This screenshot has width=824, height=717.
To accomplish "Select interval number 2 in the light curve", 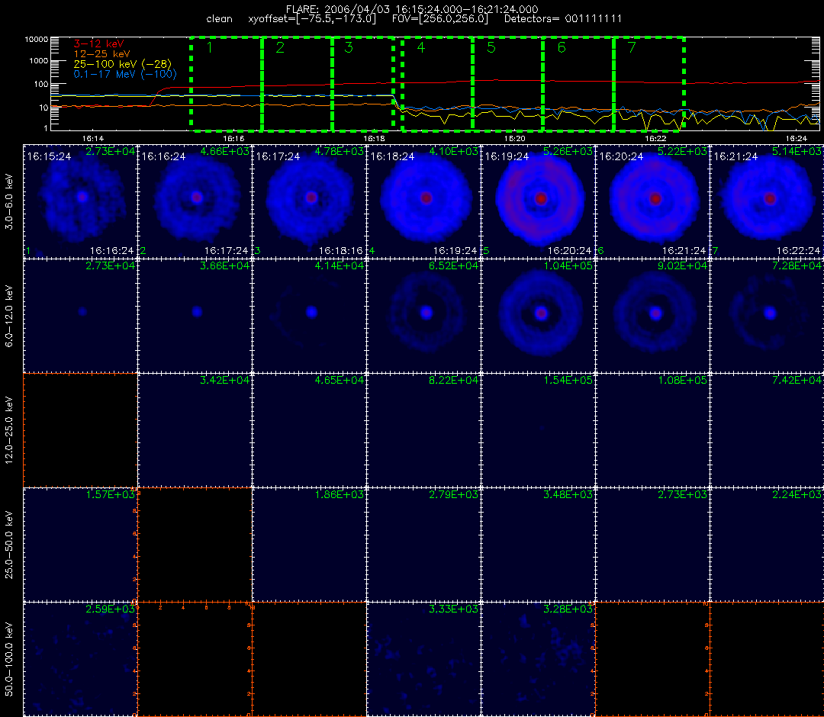I will coord(280,48).
